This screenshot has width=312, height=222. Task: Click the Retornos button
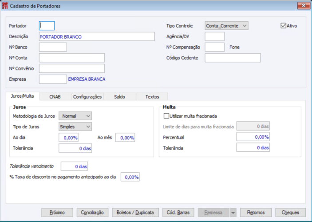(x=256, y=213)
